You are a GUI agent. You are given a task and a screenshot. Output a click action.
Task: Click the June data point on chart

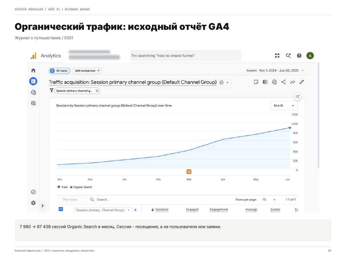290,128
